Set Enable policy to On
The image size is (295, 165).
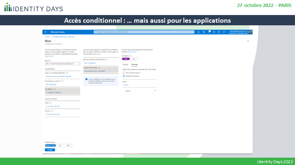click(60, 146)
